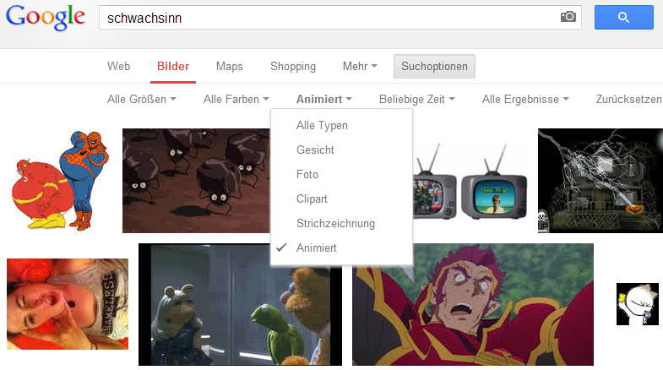Click the Google logo

click(x=46, y=18)
